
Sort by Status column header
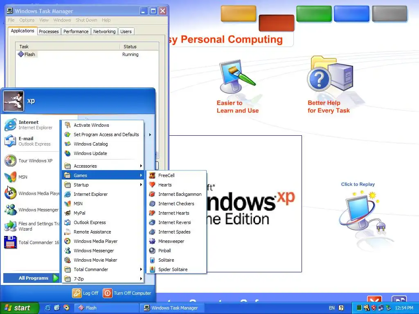click(139, 47)
